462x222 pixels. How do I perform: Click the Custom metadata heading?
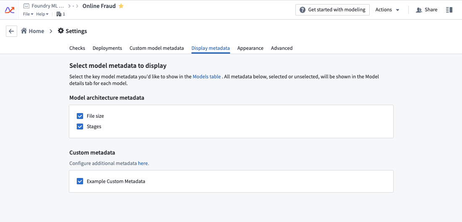pyautogui.click(x=92, y=152)
